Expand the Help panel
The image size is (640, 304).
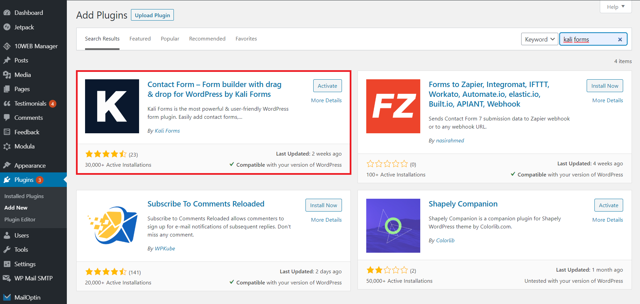point(615,6)
